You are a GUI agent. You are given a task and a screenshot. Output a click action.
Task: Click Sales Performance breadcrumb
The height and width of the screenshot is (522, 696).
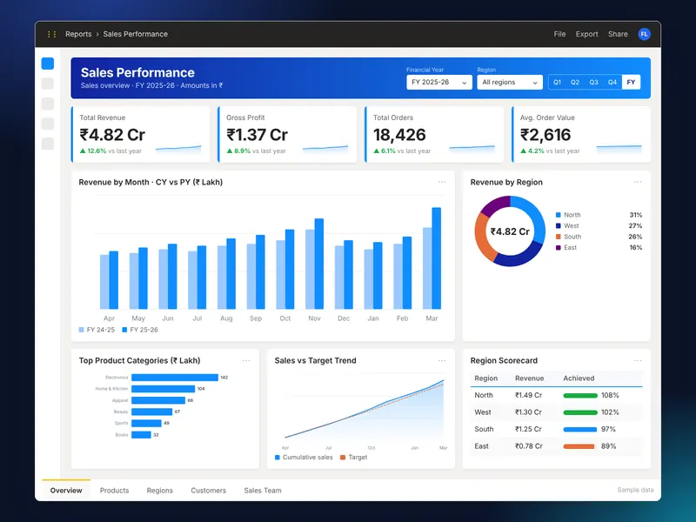[x=136, y=34]
